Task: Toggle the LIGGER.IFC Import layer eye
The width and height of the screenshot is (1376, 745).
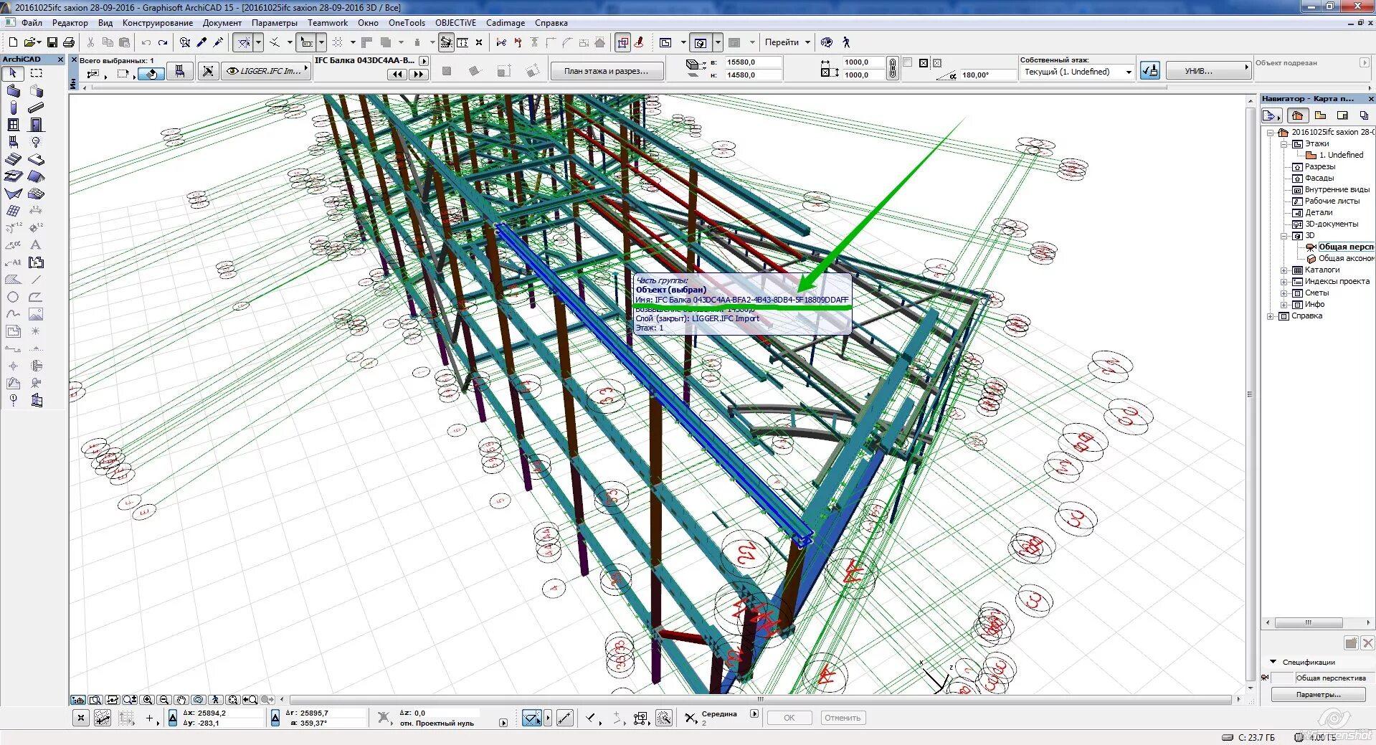Action: point(232,71)
